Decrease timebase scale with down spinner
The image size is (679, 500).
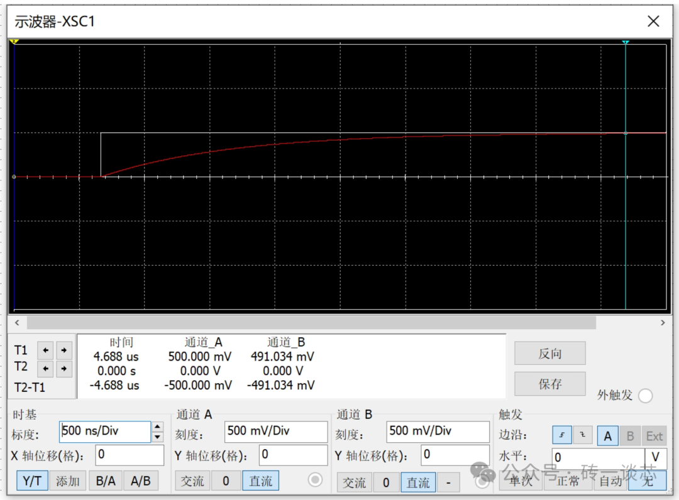(158, 437)
